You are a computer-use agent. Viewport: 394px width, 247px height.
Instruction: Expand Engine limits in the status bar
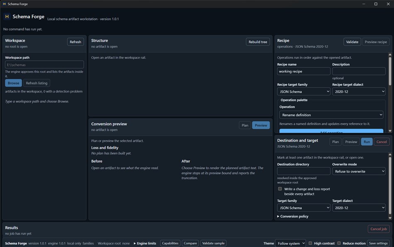[145, 243]
